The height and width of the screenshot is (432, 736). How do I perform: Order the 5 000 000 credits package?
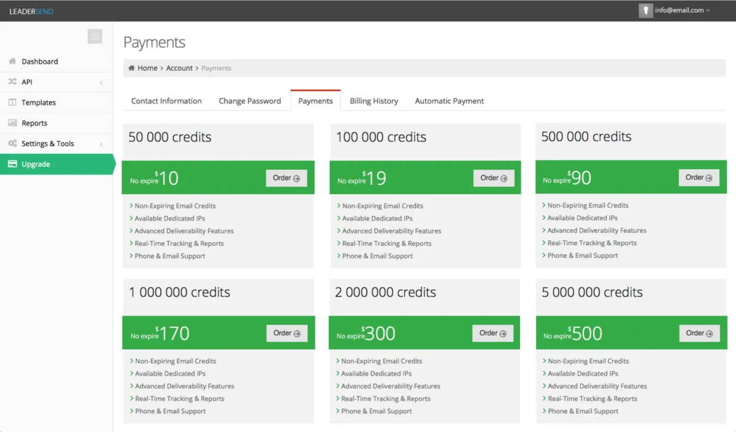pyautogui.click(x=699, y=333)
